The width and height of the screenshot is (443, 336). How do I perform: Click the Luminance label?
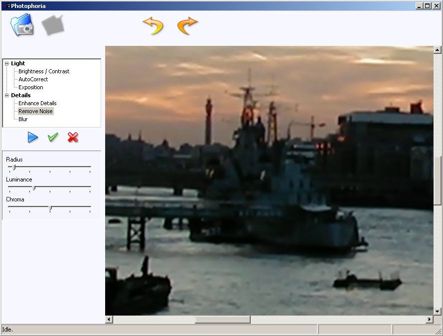coord(19,179)
